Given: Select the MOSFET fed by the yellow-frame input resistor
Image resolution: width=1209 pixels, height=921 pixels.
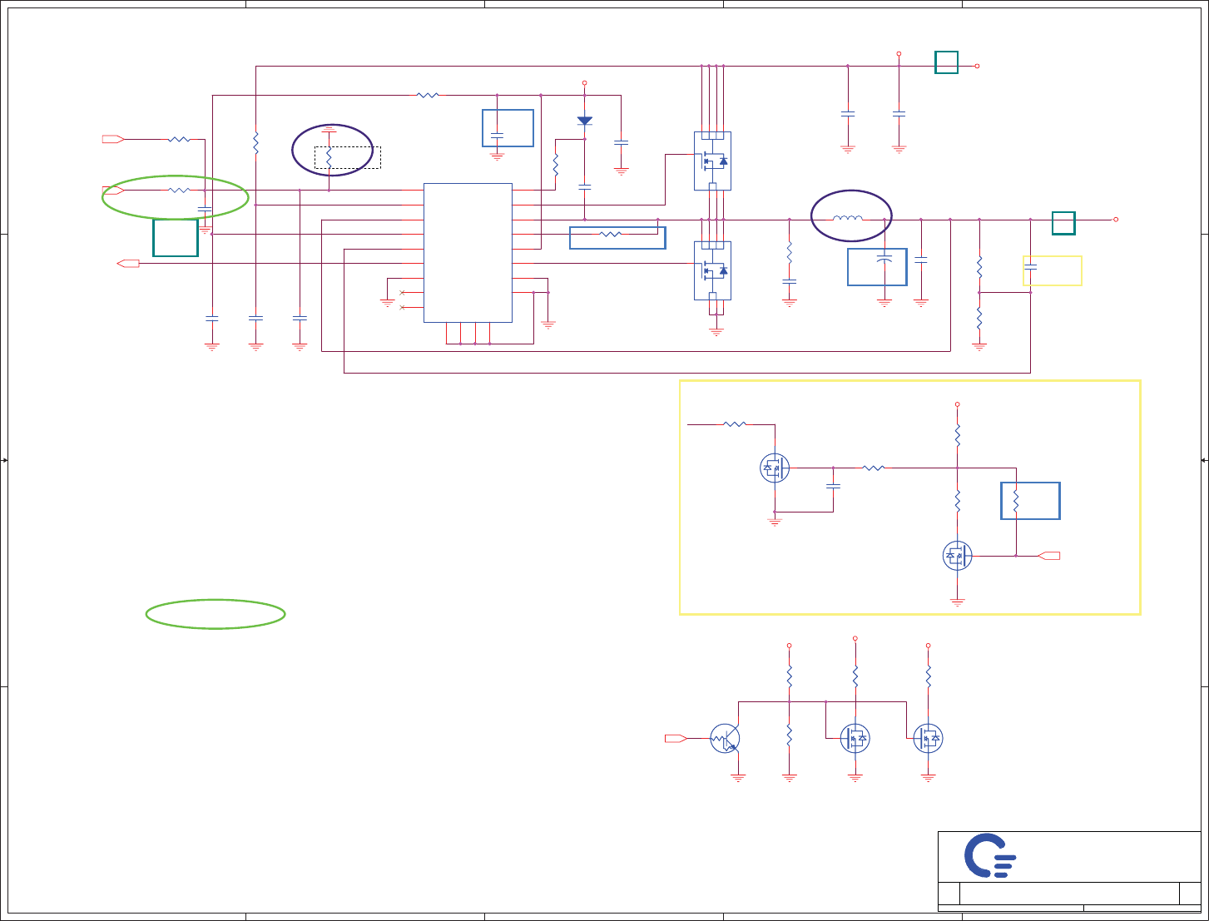Looking at the screenshot, I should click(775, 468).
